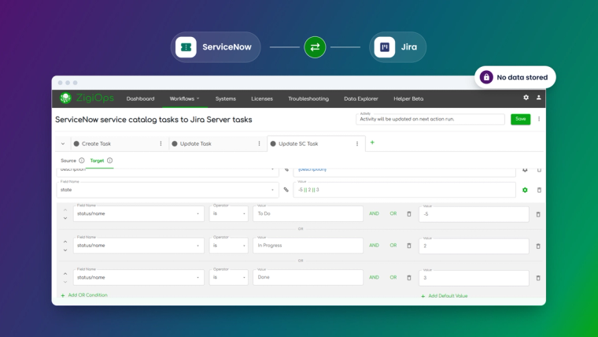Move To Do condition down
This screenshot has height=337, width=598.
65,218
